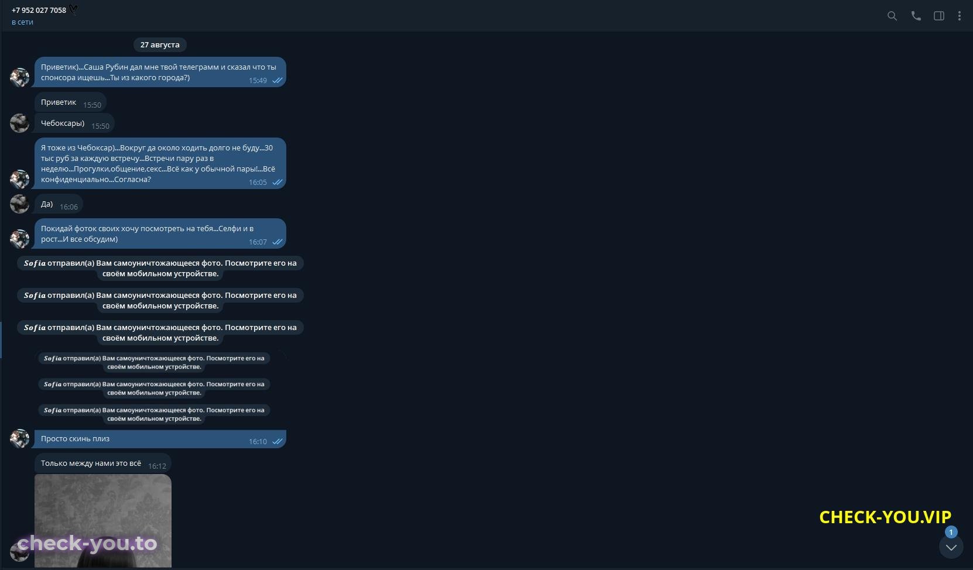Viewport: 973px width, 570px height.
Task: Select the 'Только между нами это всё' message
Action: 102,463
